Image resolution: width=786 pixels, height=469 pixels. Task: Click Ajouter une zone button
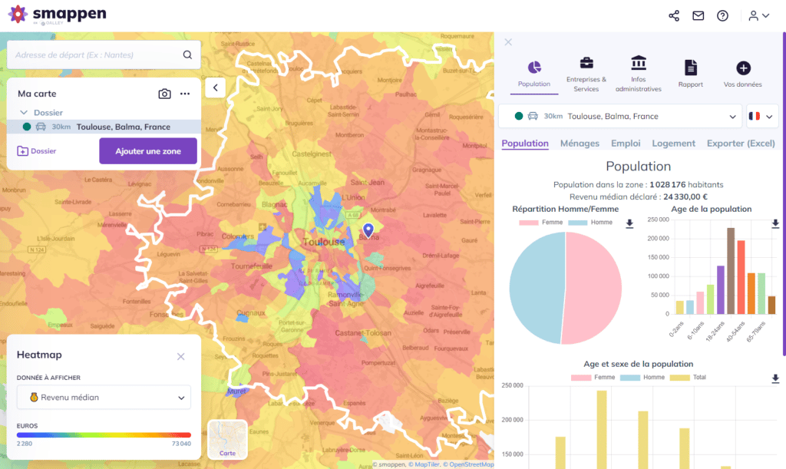point(148,150)
